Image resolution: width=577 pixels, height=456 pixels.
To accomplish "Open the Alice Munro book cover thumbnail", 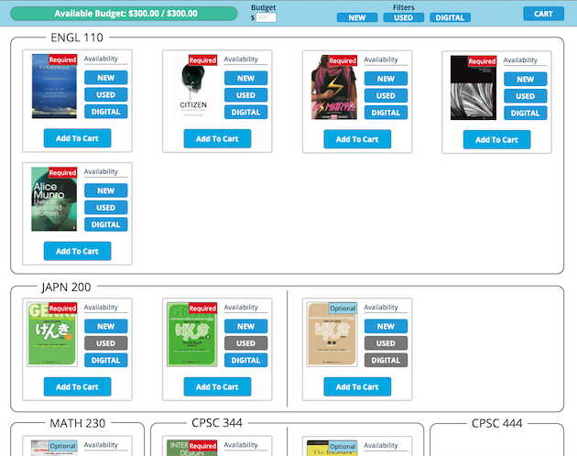I will click(54, 199).
